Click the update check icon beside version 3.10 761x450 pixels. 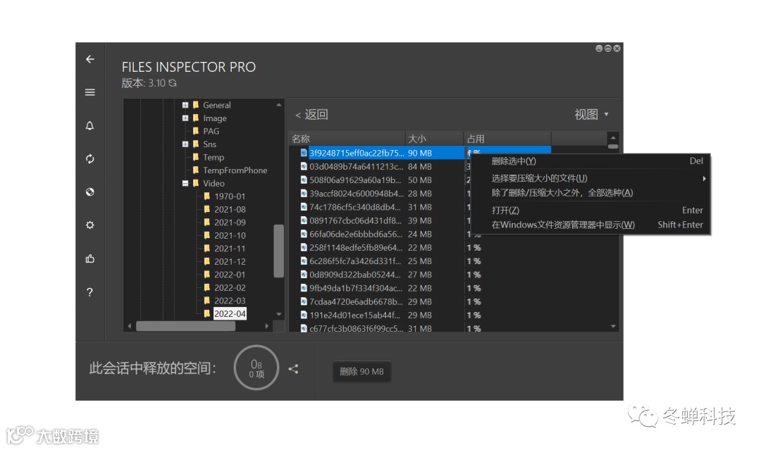pos(173,83)
